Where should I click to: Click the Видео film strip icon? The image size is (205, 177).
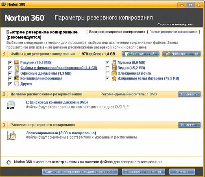pyautogui.click(x=114, y=68)
